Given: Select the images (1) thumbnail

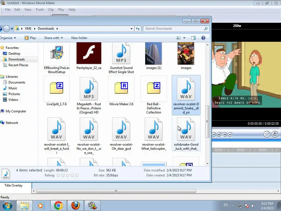Looking at the screenshot, I should [x=154, y=56].
